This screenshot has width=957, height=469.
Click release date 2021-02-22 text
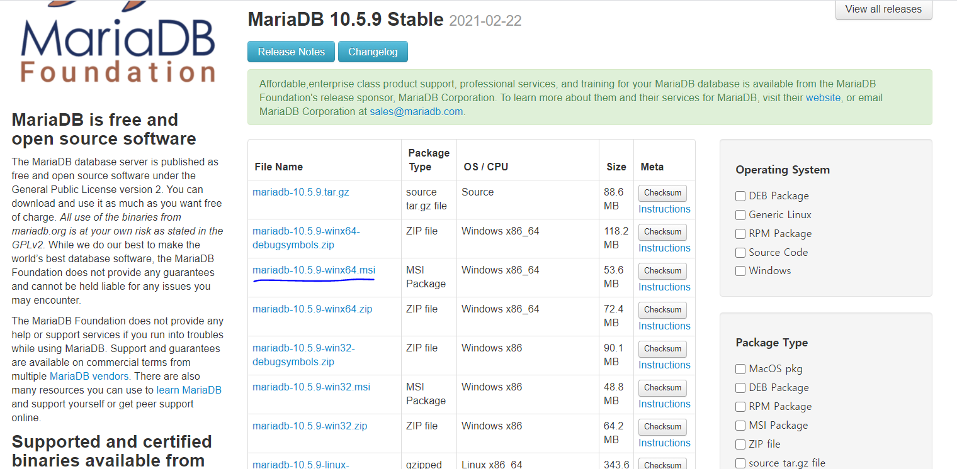tap(485, 21)
